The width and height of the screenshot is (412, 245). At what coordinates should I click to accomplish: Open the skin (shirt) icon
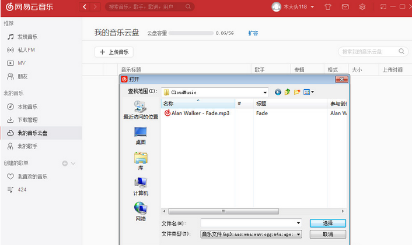327,7
